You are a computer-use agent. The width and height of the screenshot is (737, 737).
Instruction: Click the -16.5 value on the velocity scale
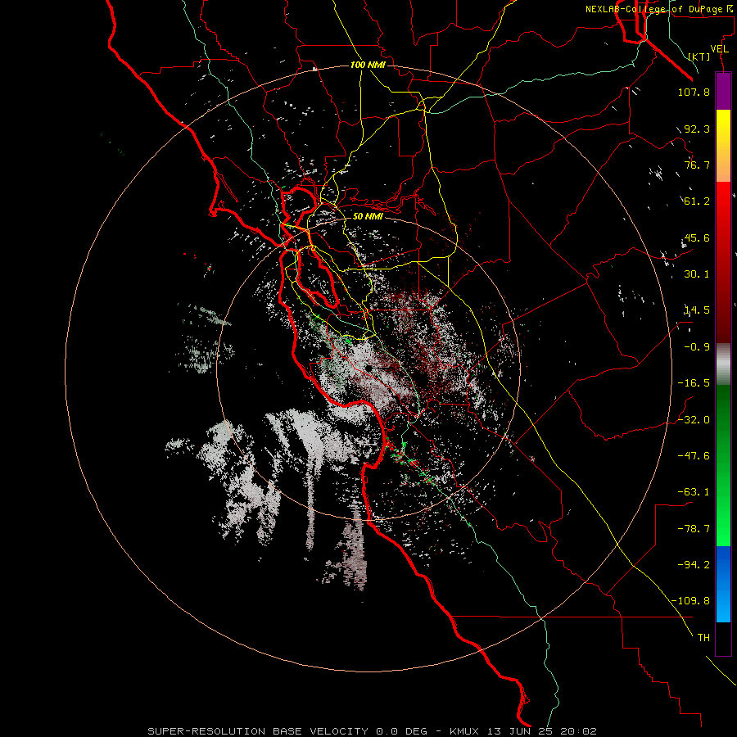(694, 383)
